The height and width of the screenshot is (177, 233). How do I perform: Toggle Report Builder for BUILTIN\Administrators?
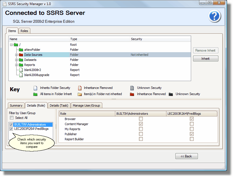click(141, 139)
